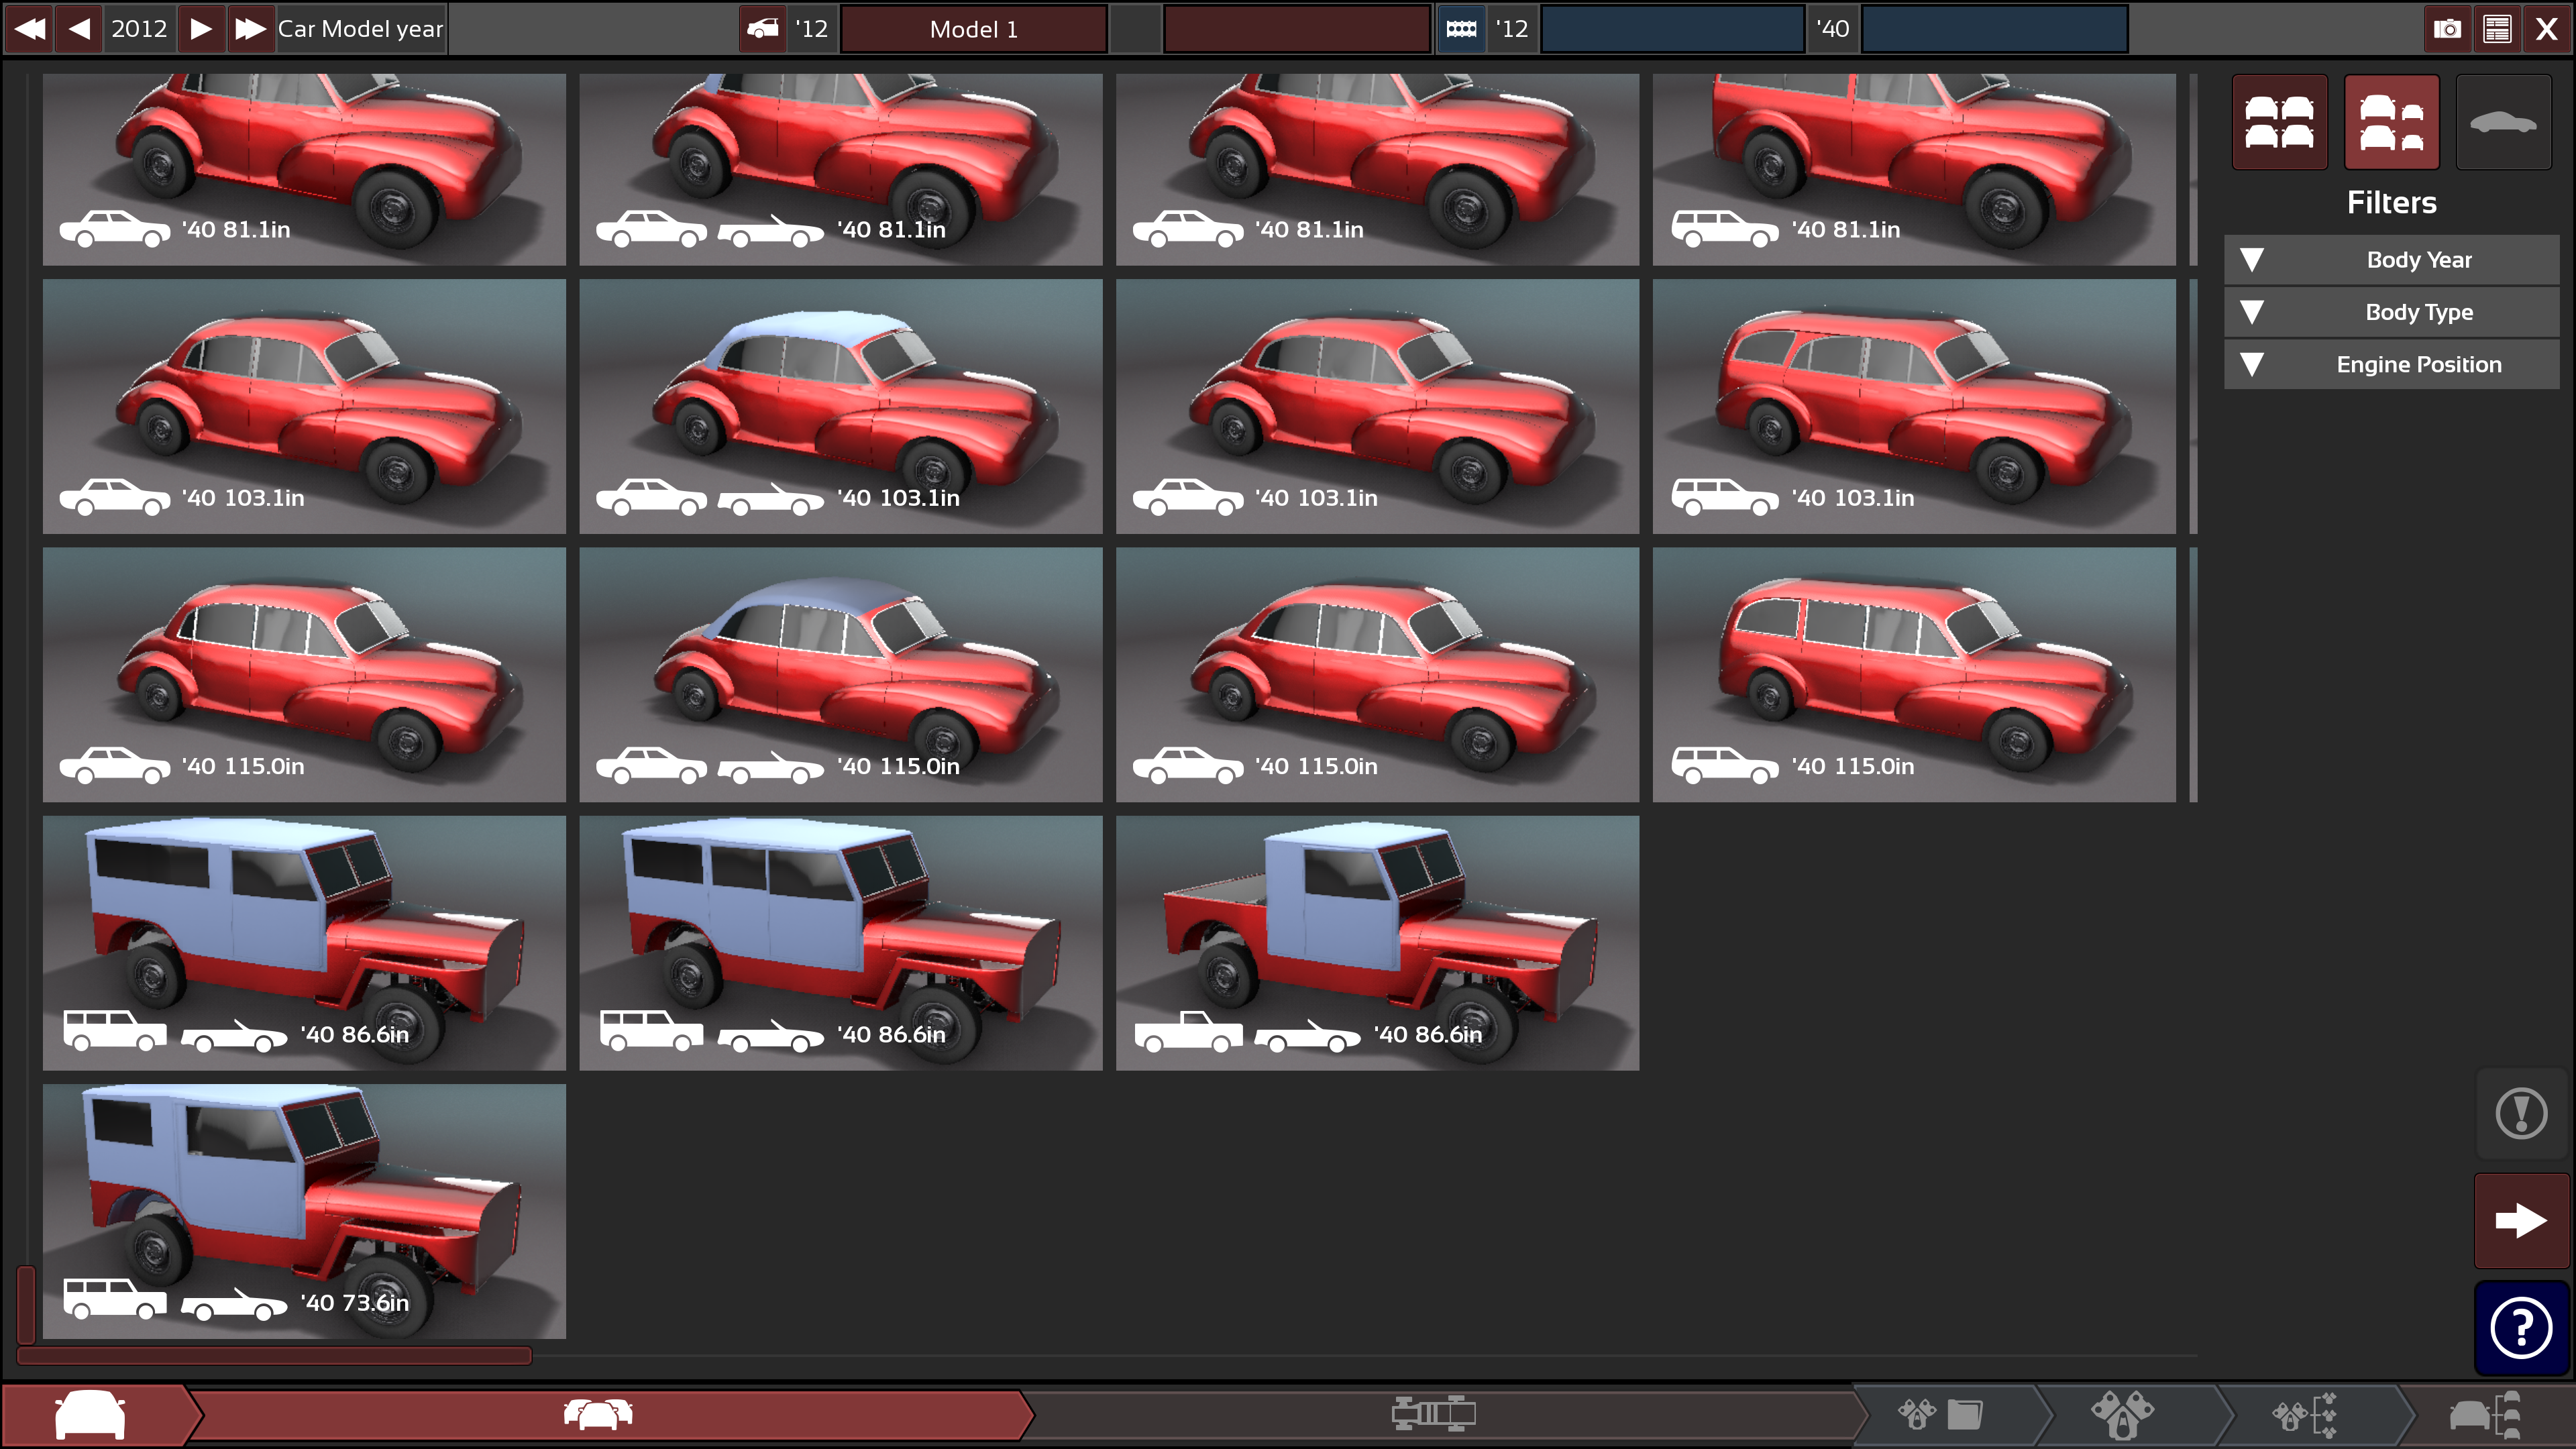Toggle the four-cars all bodies view
2576x1449 pixels.
(2280, 122)
